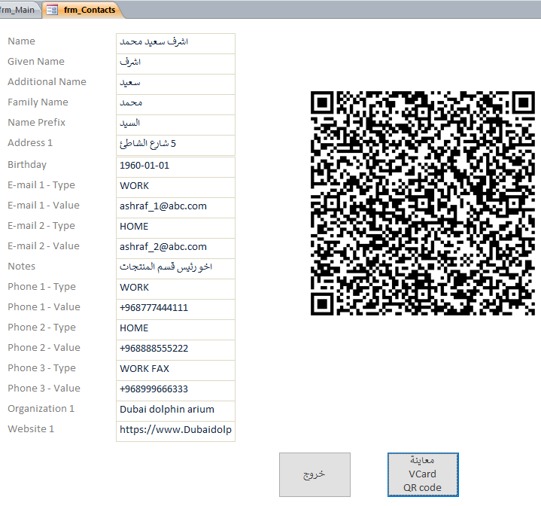This screenshot has width=541, height=506.
Task: Click the Family Name label
Action: pyautogui.click(x=38, y=102)
